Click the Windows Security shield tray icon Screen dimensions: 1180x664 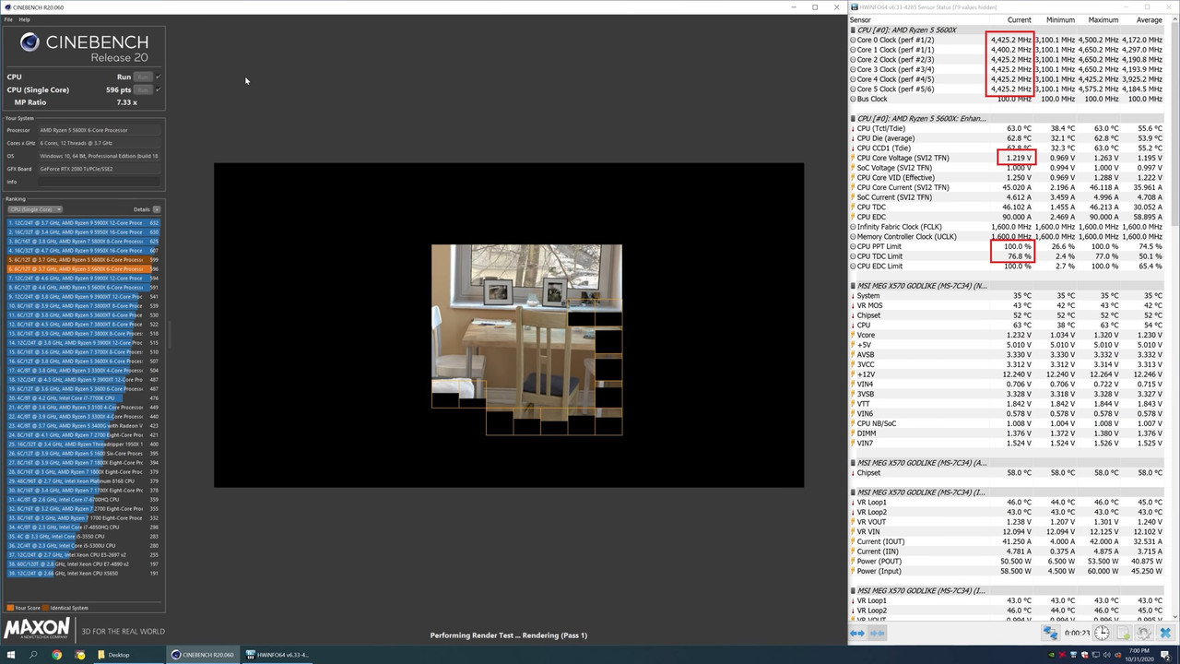(1084, 655)
